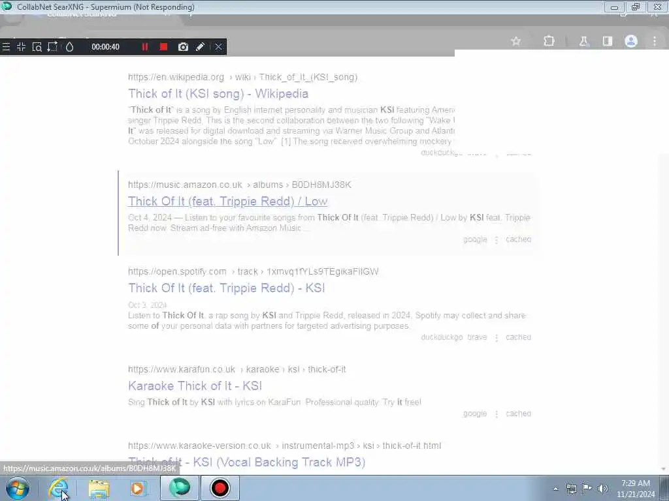Open the recorder hamburger menu
Screen dimensions: 669x501
click(6, 47)
